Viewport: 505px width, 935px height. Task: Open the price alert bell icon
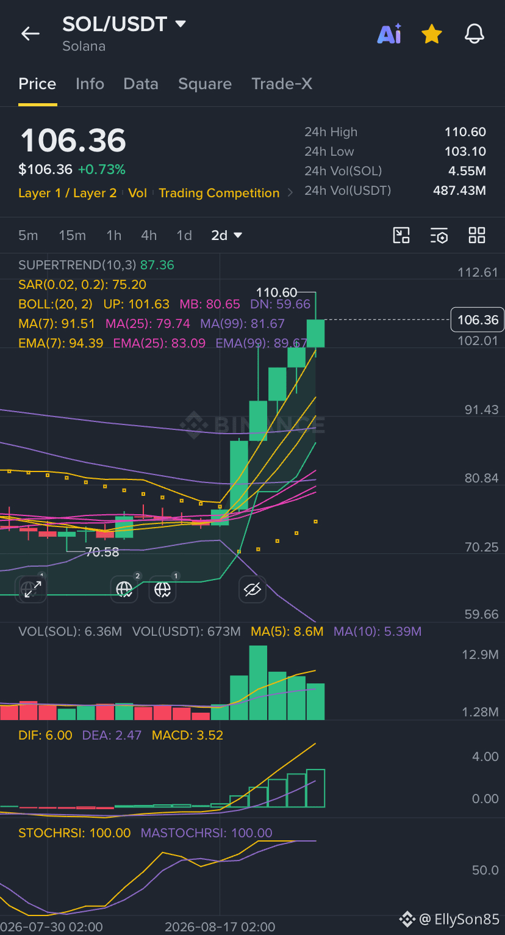tap(475, 34)
